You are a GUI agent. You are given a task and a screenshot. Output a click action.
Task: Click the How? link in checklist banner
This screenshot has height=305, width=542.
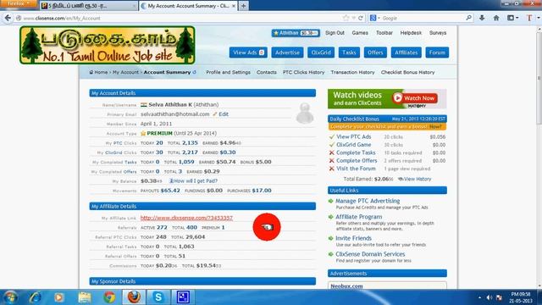point(435,126)
